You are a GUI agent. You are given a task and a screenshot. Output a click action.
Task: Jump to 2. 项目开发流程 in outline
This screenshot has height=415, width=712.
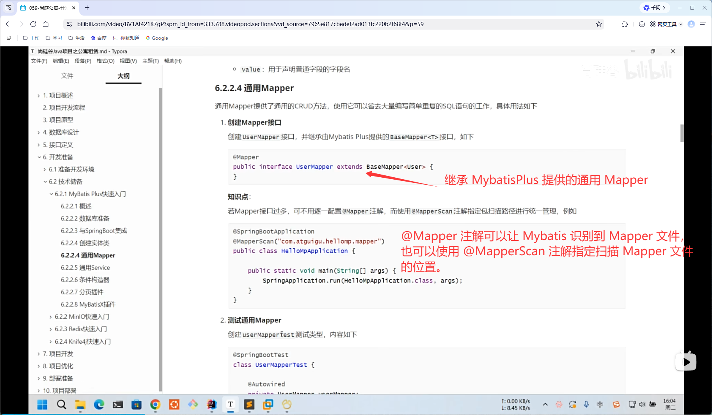64,108
